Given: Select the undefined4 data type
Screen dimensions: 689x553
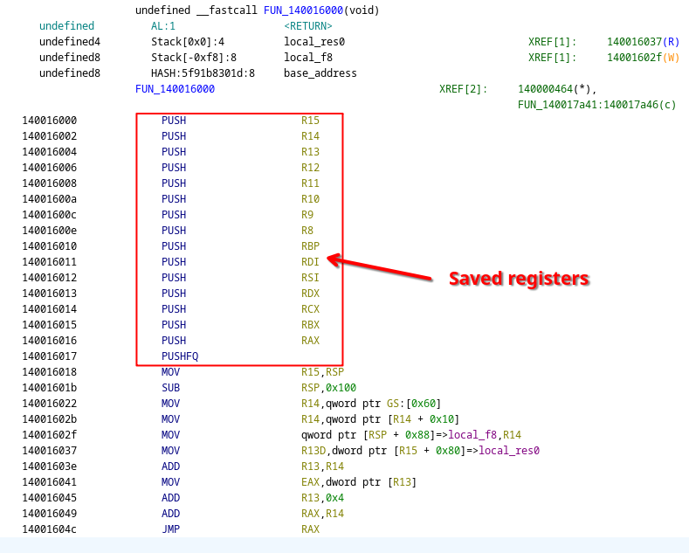Looking at the screenshot, I should 70,42.
